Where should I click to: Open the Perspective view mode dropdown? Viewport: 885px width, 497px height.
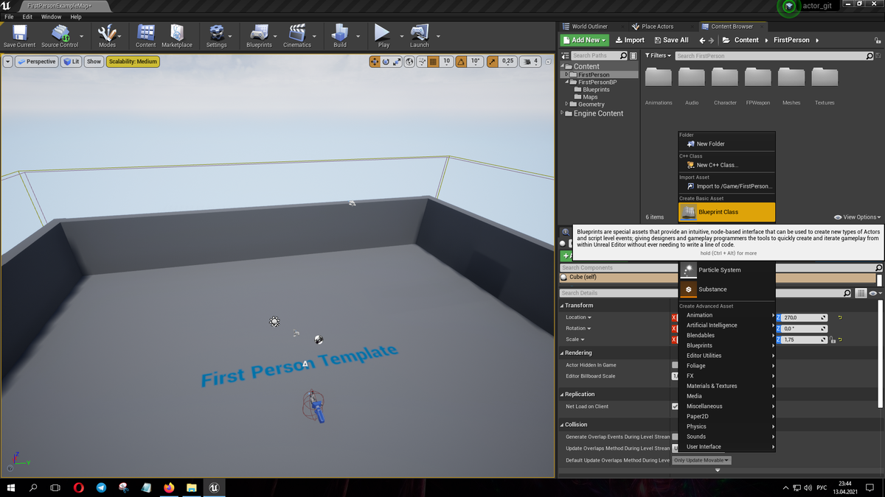37,62
